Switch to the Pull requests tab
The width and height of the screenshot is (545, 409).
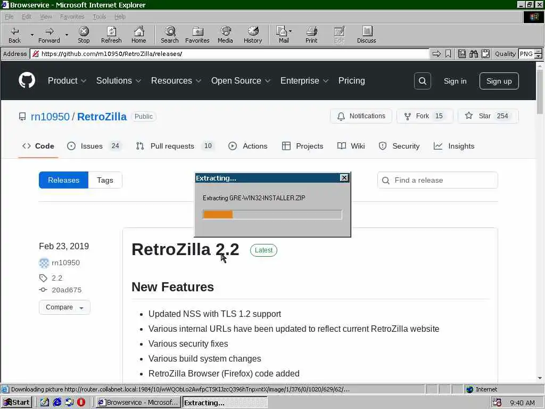click(x=175, y=146)
